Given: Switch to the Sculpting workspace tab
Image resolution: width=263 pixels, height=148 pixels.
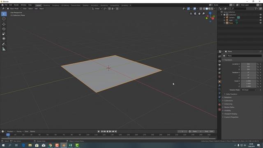Looking at the screenshot, I should pyautogui.click(x=55, y=5).
